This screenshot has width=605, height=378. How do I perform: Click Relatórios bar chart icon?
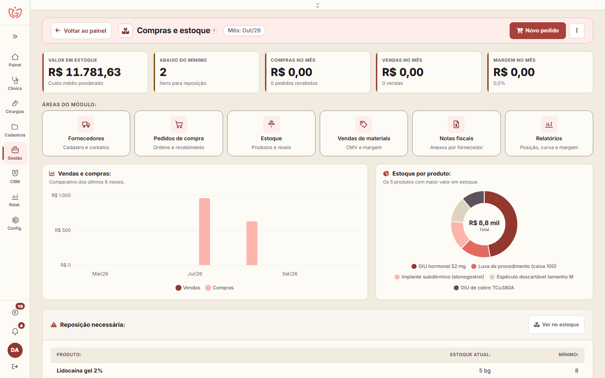pos(549,124)
